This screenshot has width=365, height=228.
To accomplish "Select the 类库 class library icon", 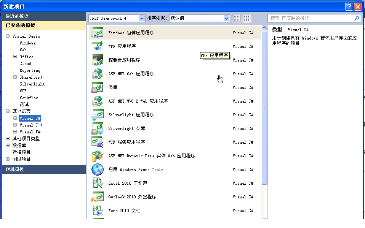I will 97,87.
